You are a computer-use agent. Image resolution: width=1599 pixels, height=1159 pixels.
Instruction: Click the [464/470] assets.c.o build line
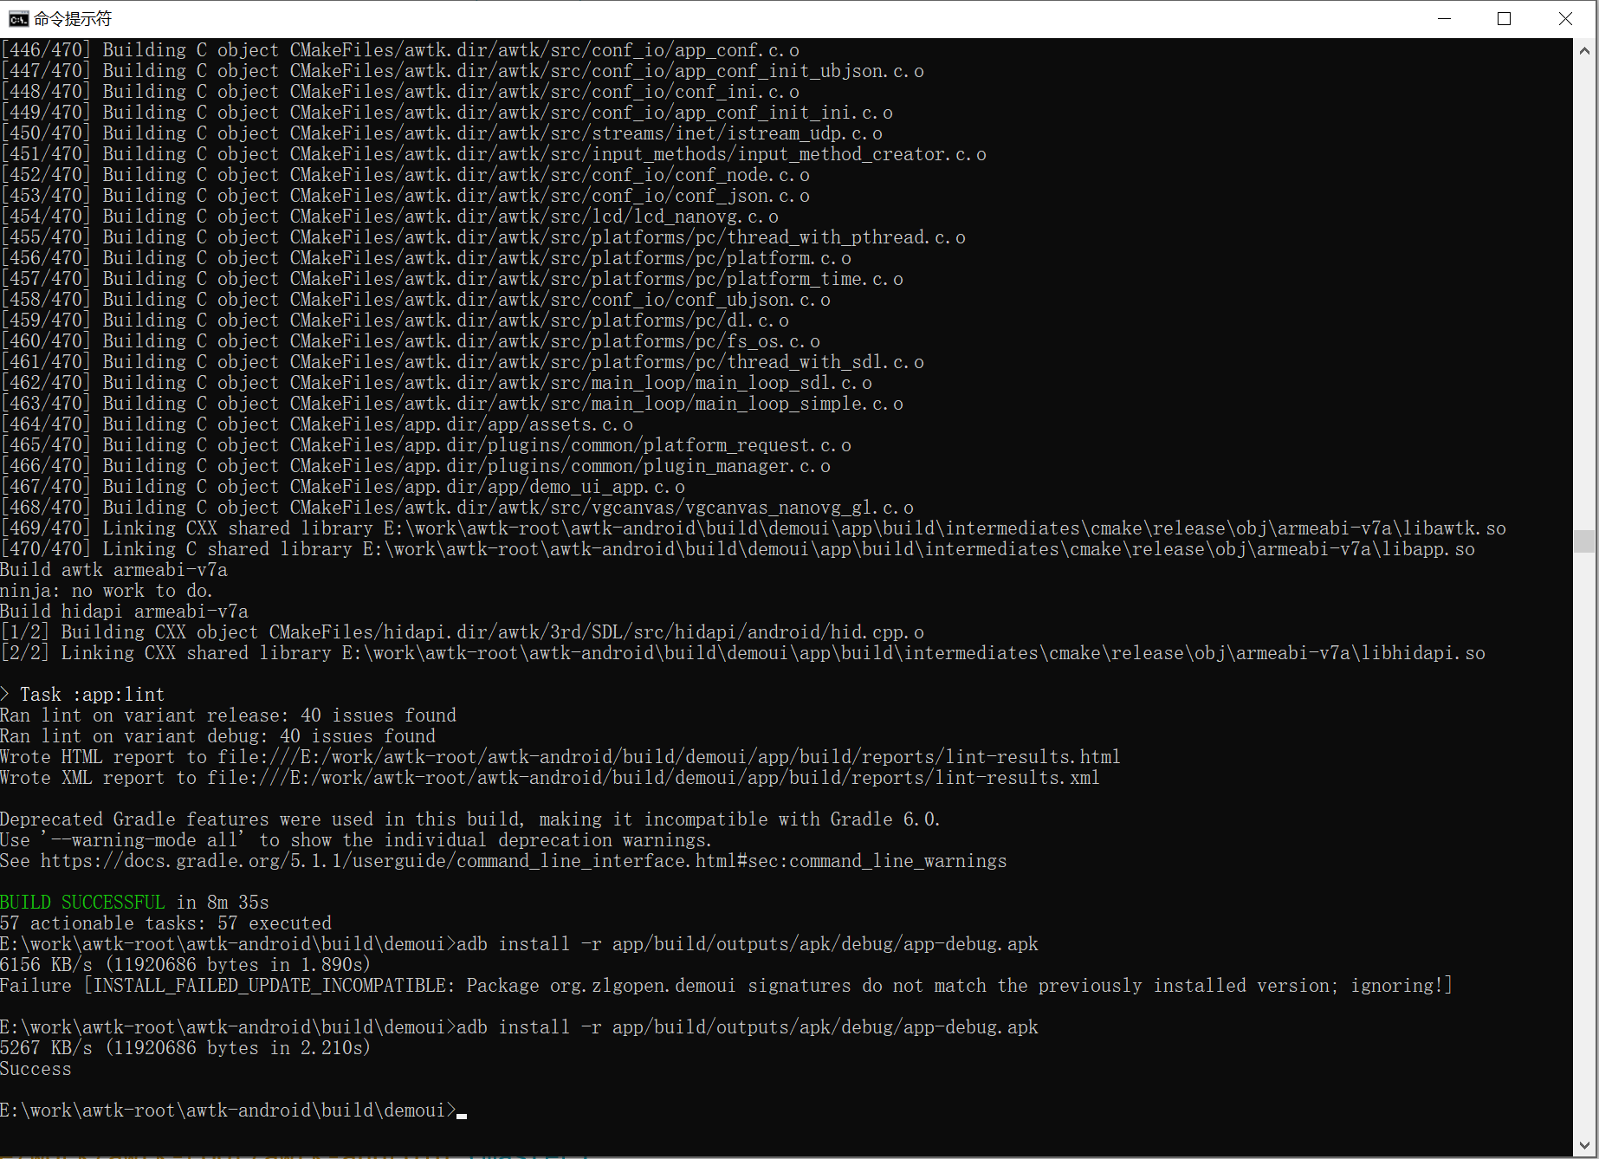(316, 424)
